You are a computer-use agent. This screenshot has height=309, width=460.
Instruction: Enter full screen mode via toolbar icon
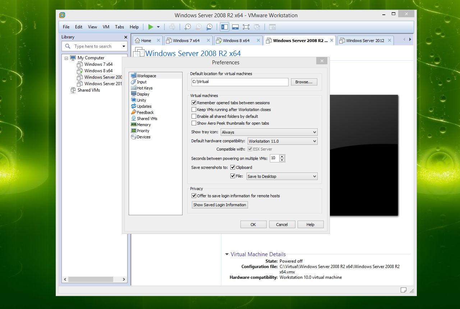click(x=246, y=27)
